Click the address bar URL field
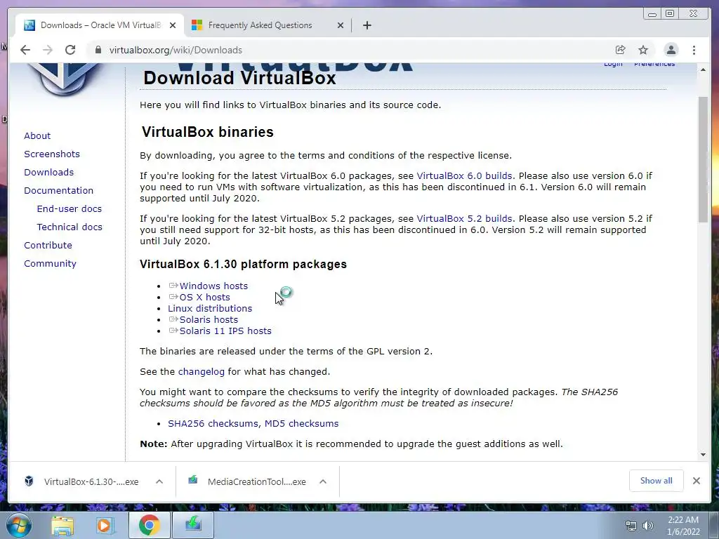This screenshot has height=539, width=719. coord(348,50)
